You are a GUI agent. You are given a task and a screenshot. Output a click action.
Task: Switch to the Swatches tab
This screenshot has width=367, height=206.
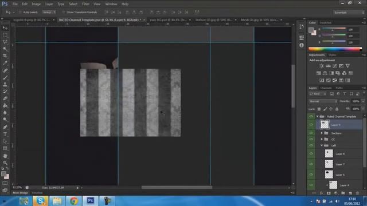tap(325, 23)
